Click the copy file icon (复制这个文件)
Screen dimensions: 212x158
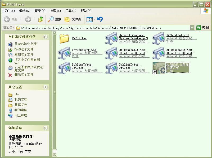tap(10, 55)
